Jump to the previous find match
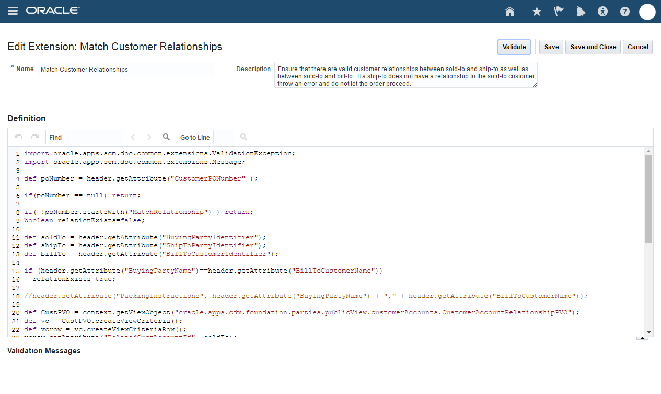Screen dimensions: 661x394 (x=133, y=137)
